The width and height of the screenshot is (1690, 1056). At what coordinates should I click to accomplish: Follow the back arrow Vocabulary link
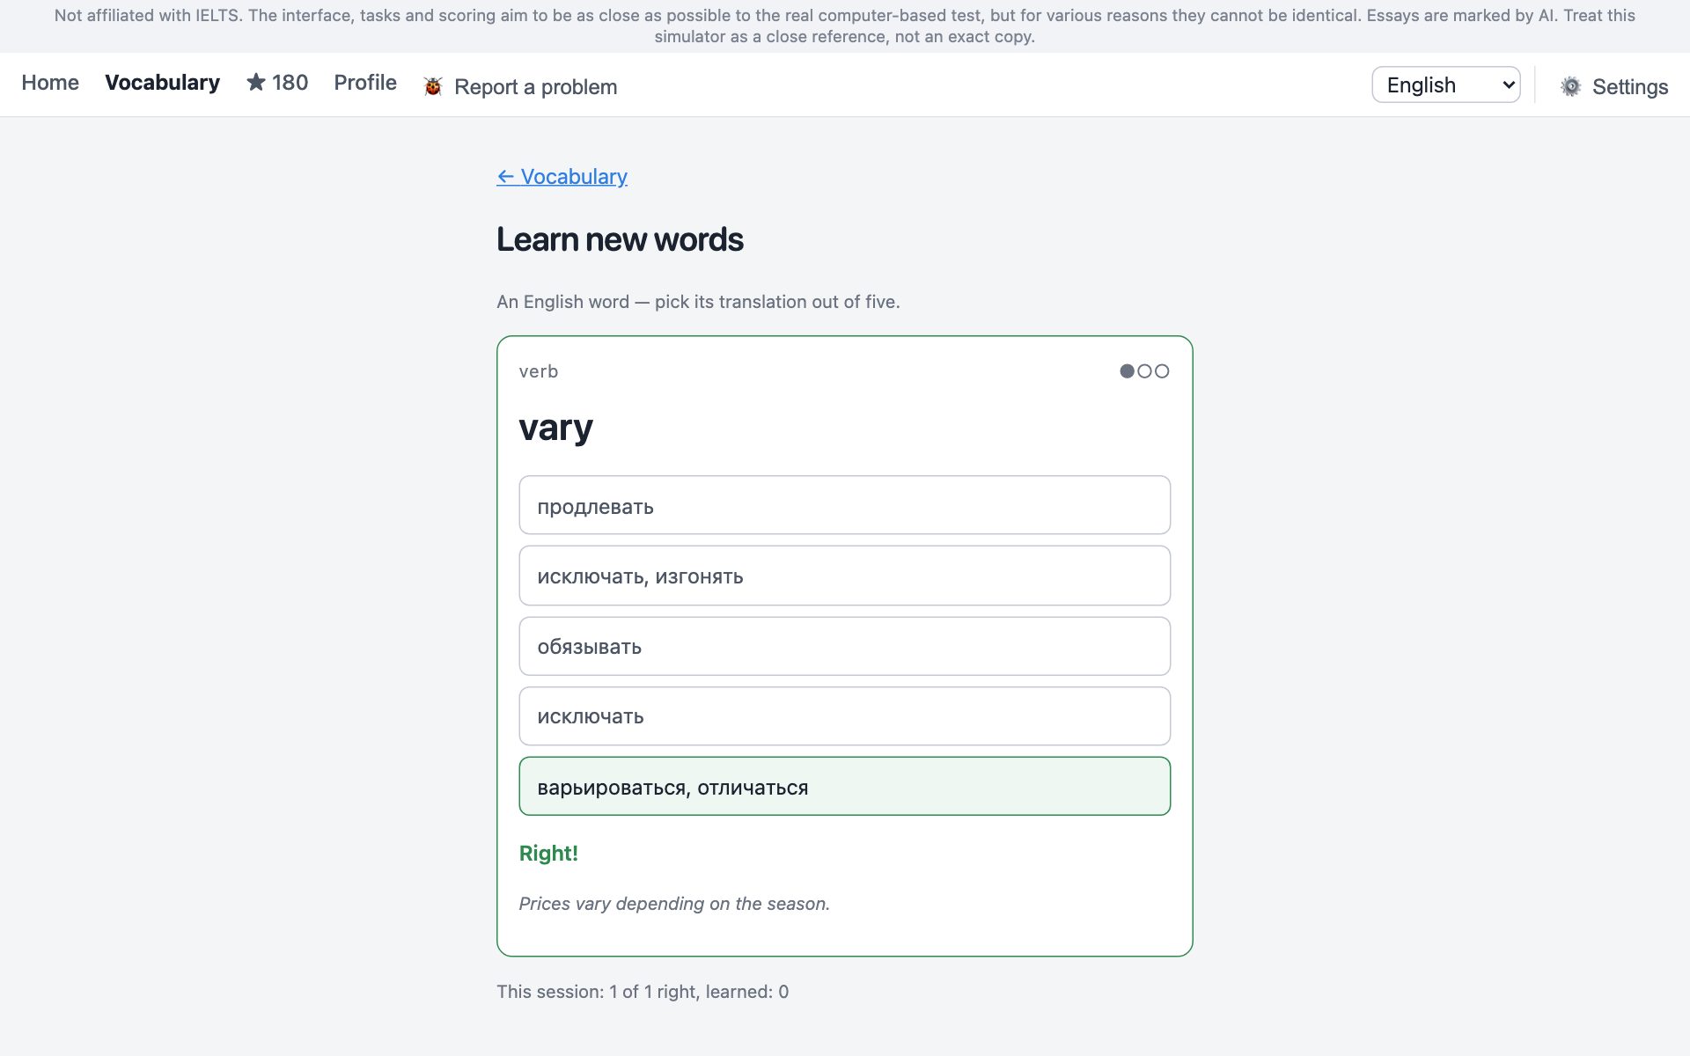(562, 176)
